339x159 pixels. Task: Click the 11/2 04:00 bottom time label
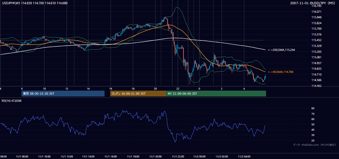pos(244,157)
